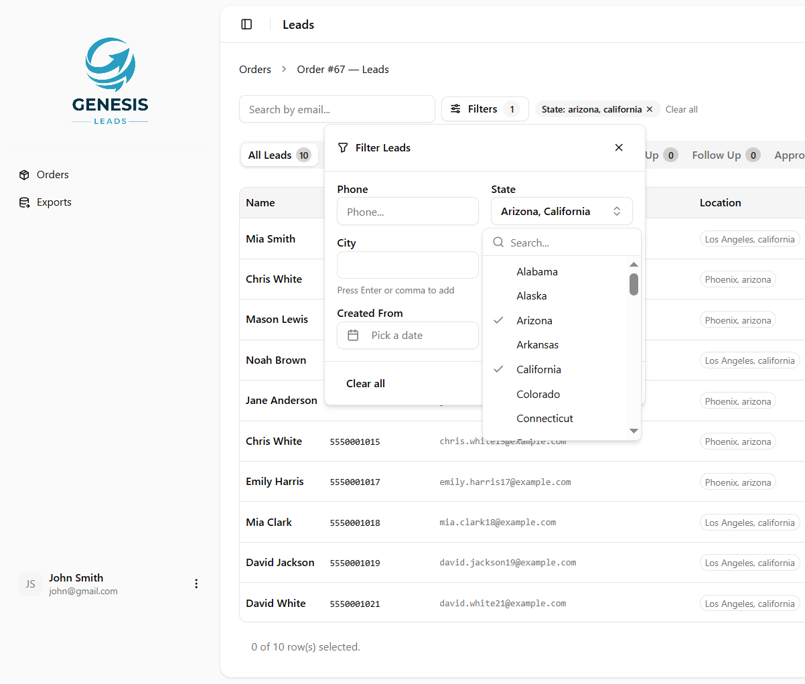The height and width of the screenshot is (684, 805).
Task: Click the David Jackson lead name
Action: [280, 563]
